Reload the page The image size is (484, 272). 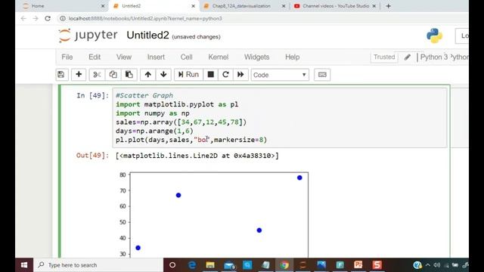[x=48, y=18]
